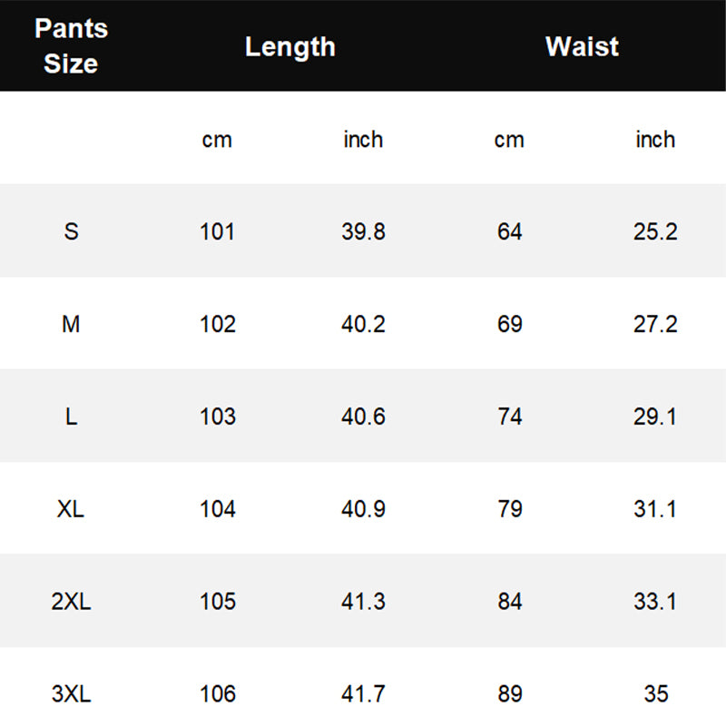Viewport: 726px width, 726px height.
Task: Click the 35 inch waist value
Action: [x=655, y=693]
